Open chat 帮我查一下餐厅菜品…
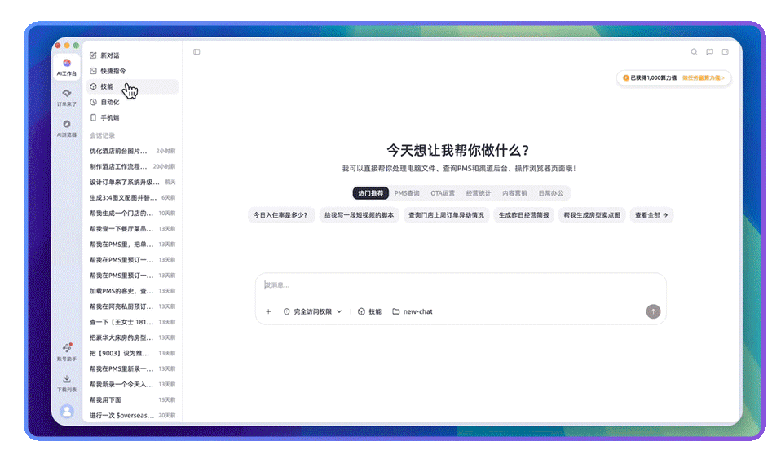 click(132, 228)
